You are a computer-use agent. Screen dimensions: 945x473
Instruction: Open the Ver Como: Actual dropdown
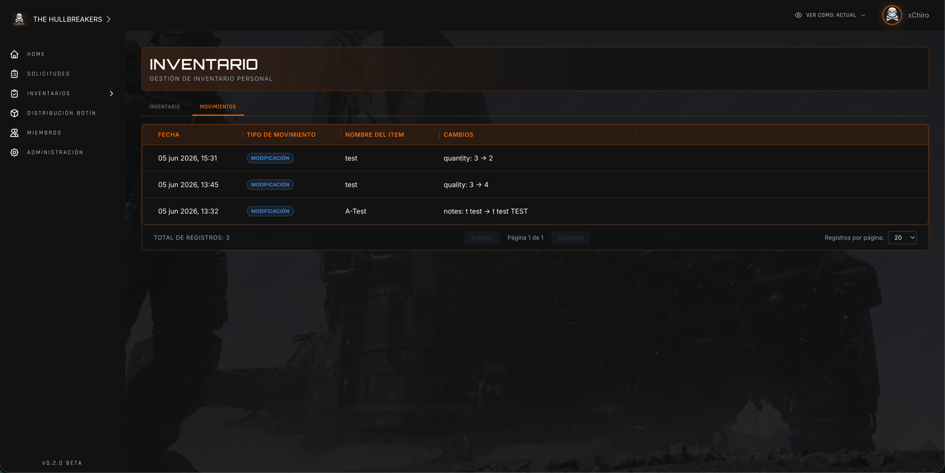tap(830, 15)
